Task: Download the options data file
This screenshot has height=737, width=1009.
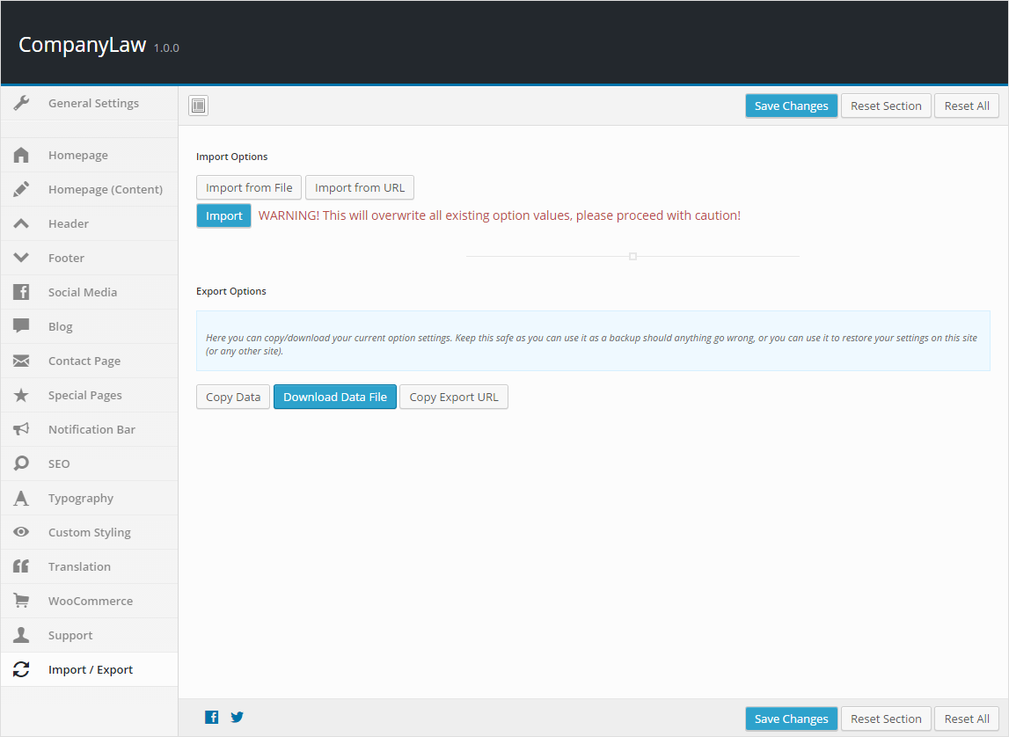Action: coord(335,397)
